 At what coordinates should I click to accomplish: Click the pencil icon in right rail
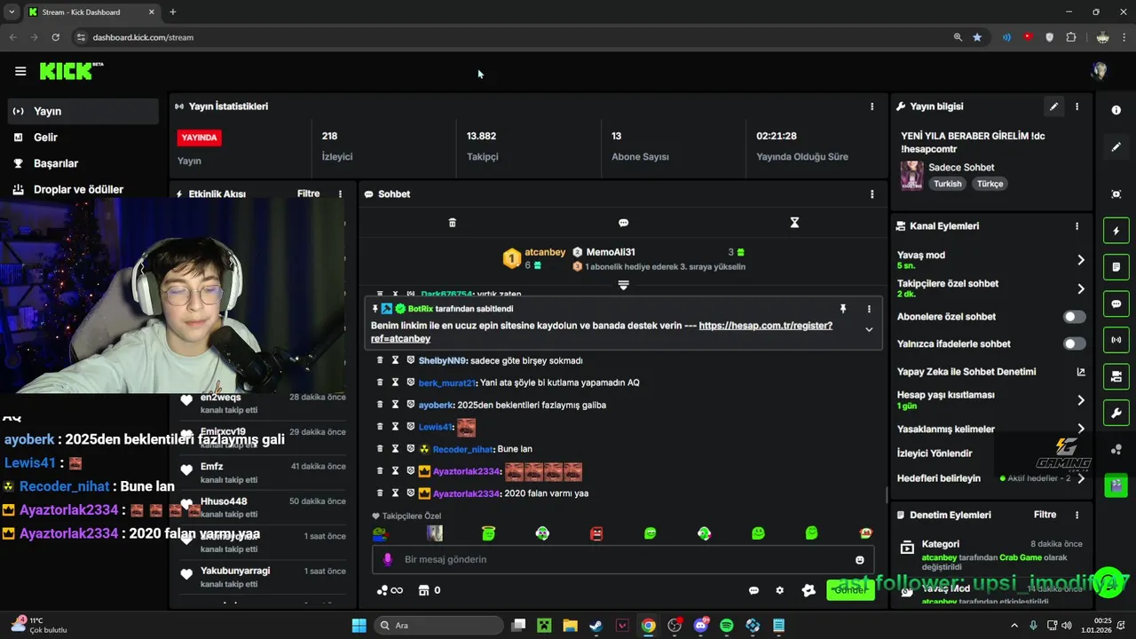coord(1116,147)
